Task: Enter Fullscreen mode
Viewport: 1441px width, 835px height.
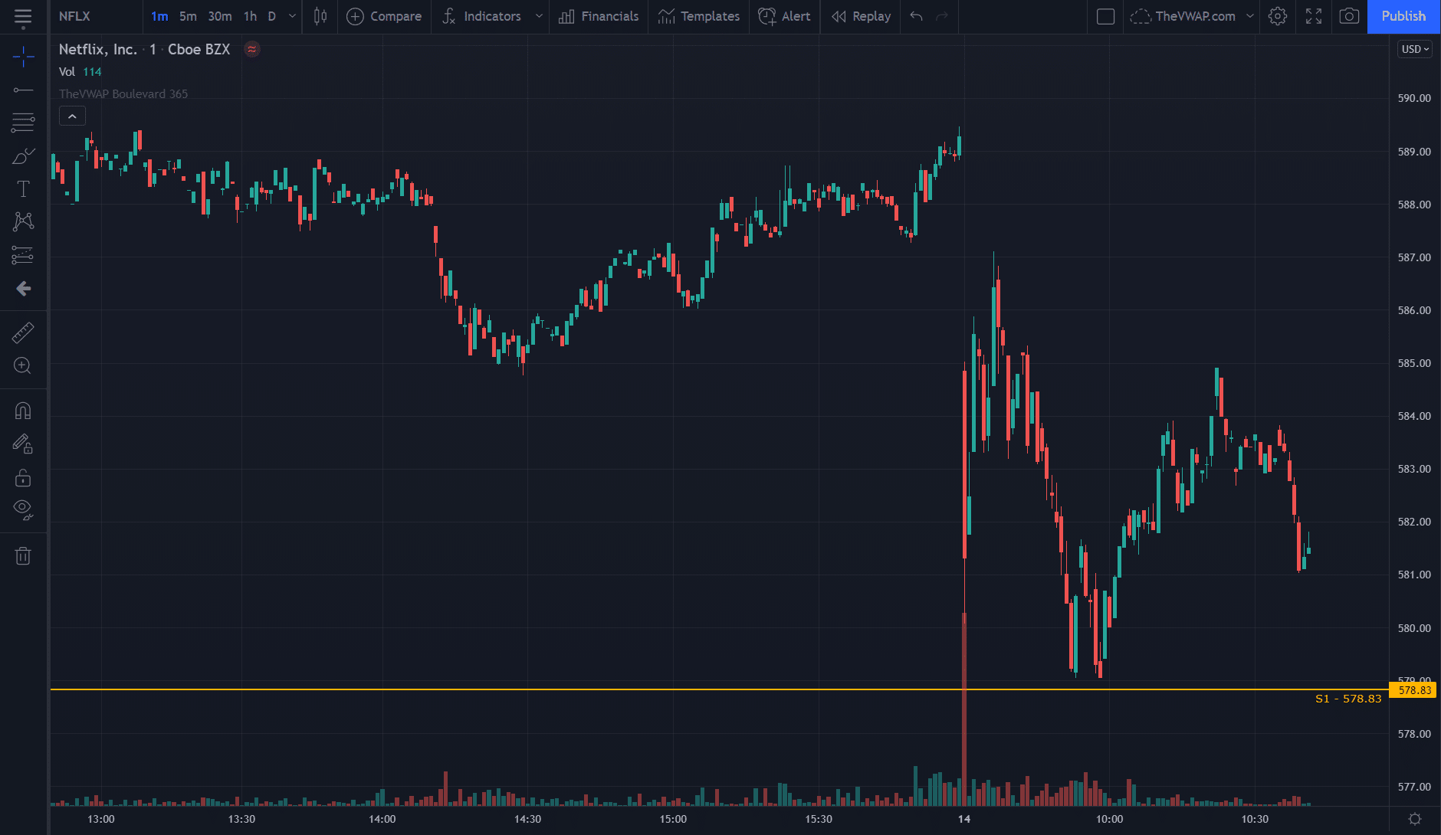Action: coord(1314,16)
